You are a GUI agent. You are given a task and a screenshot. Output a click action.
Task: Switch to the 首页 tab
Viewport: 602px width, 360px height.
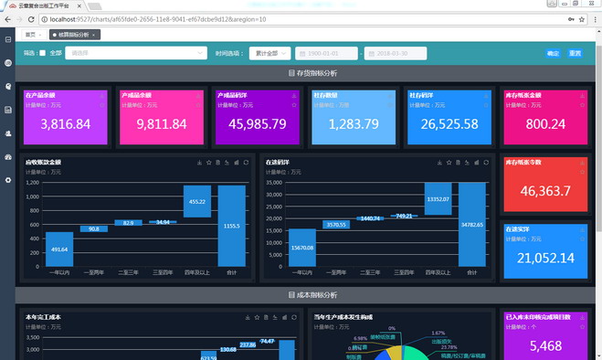point(31,35)
